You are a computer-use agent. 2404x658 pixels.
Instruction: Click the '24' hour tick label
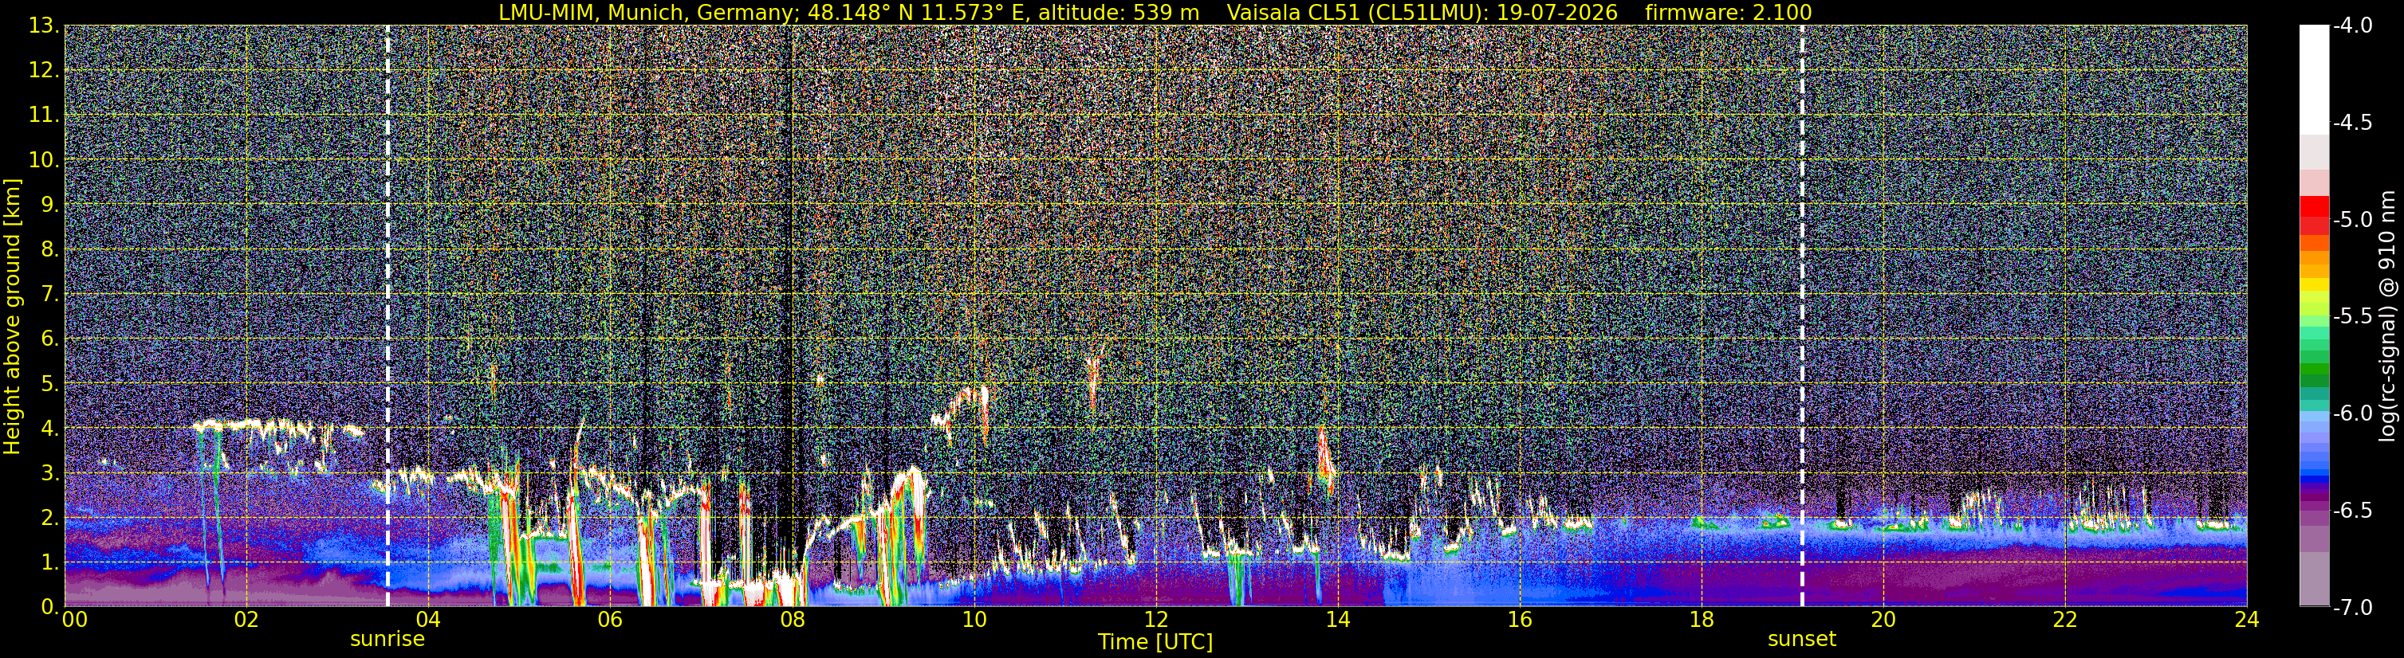point(2246,621)
